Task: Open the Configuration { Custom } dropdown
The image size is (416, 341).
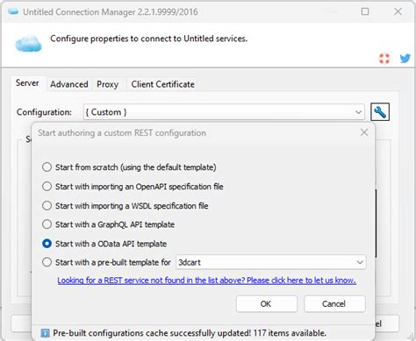Action: pos(224,112)
